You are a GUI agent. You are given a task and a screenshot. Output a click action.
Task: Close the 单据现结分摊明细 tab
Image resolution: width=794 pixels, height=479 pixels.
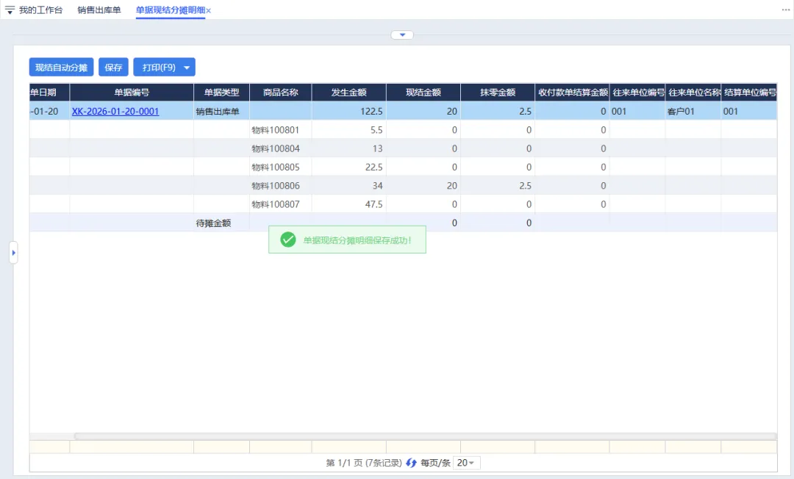[x=209, y=11]
